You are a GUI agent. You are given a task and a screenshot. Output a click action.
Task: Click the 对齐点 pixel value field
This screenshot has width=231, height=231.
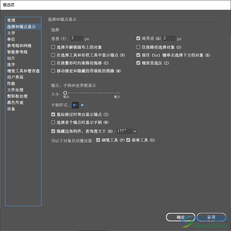point(169,39)
